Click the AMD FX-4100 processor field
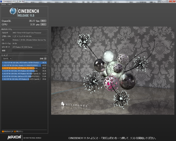The width and height of the screenshot is (176, 141). pyautogui.click(x=29, y=33)
